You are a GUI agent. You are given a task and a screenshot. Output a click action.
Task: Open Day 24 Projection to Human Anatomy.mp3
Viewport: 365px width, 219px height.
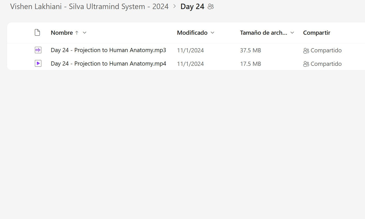(x=108, y=50)
